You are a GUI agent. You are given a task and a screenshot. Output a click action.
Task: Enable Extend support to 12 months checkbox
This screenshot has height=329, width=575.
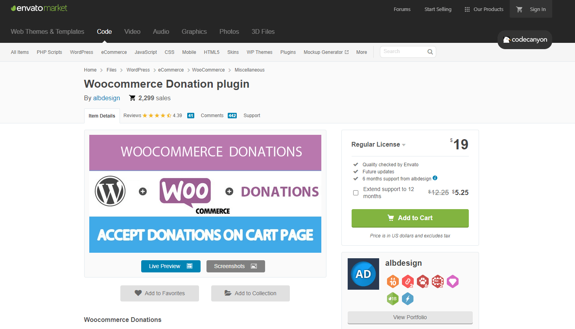[x=356, y=193]
